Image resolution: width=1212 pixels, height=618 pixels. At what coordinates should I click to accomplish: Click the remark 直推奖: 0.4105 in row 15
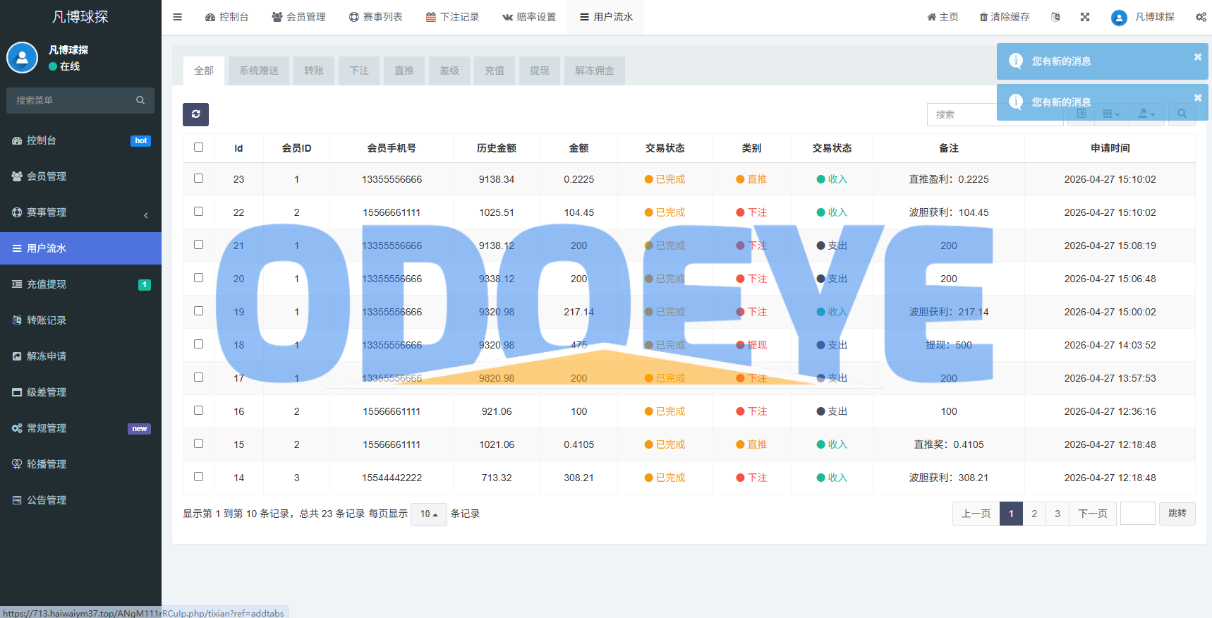pyautogui.click(x=949, y=444)
